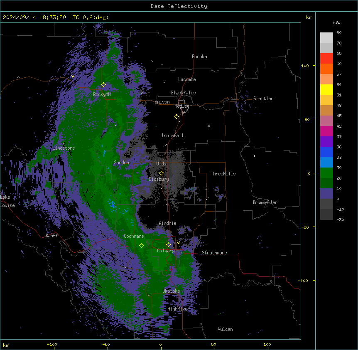Pick the orange 57-60 dBZ legend swatch
Viewport: 358px width, 350px height.
tap(326, 69)
